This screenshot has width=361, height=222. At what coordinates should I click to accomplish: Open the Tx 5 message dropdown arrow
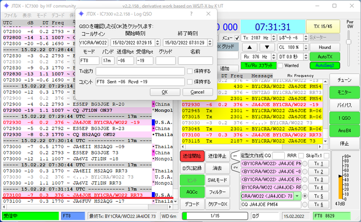pos(297,196)
